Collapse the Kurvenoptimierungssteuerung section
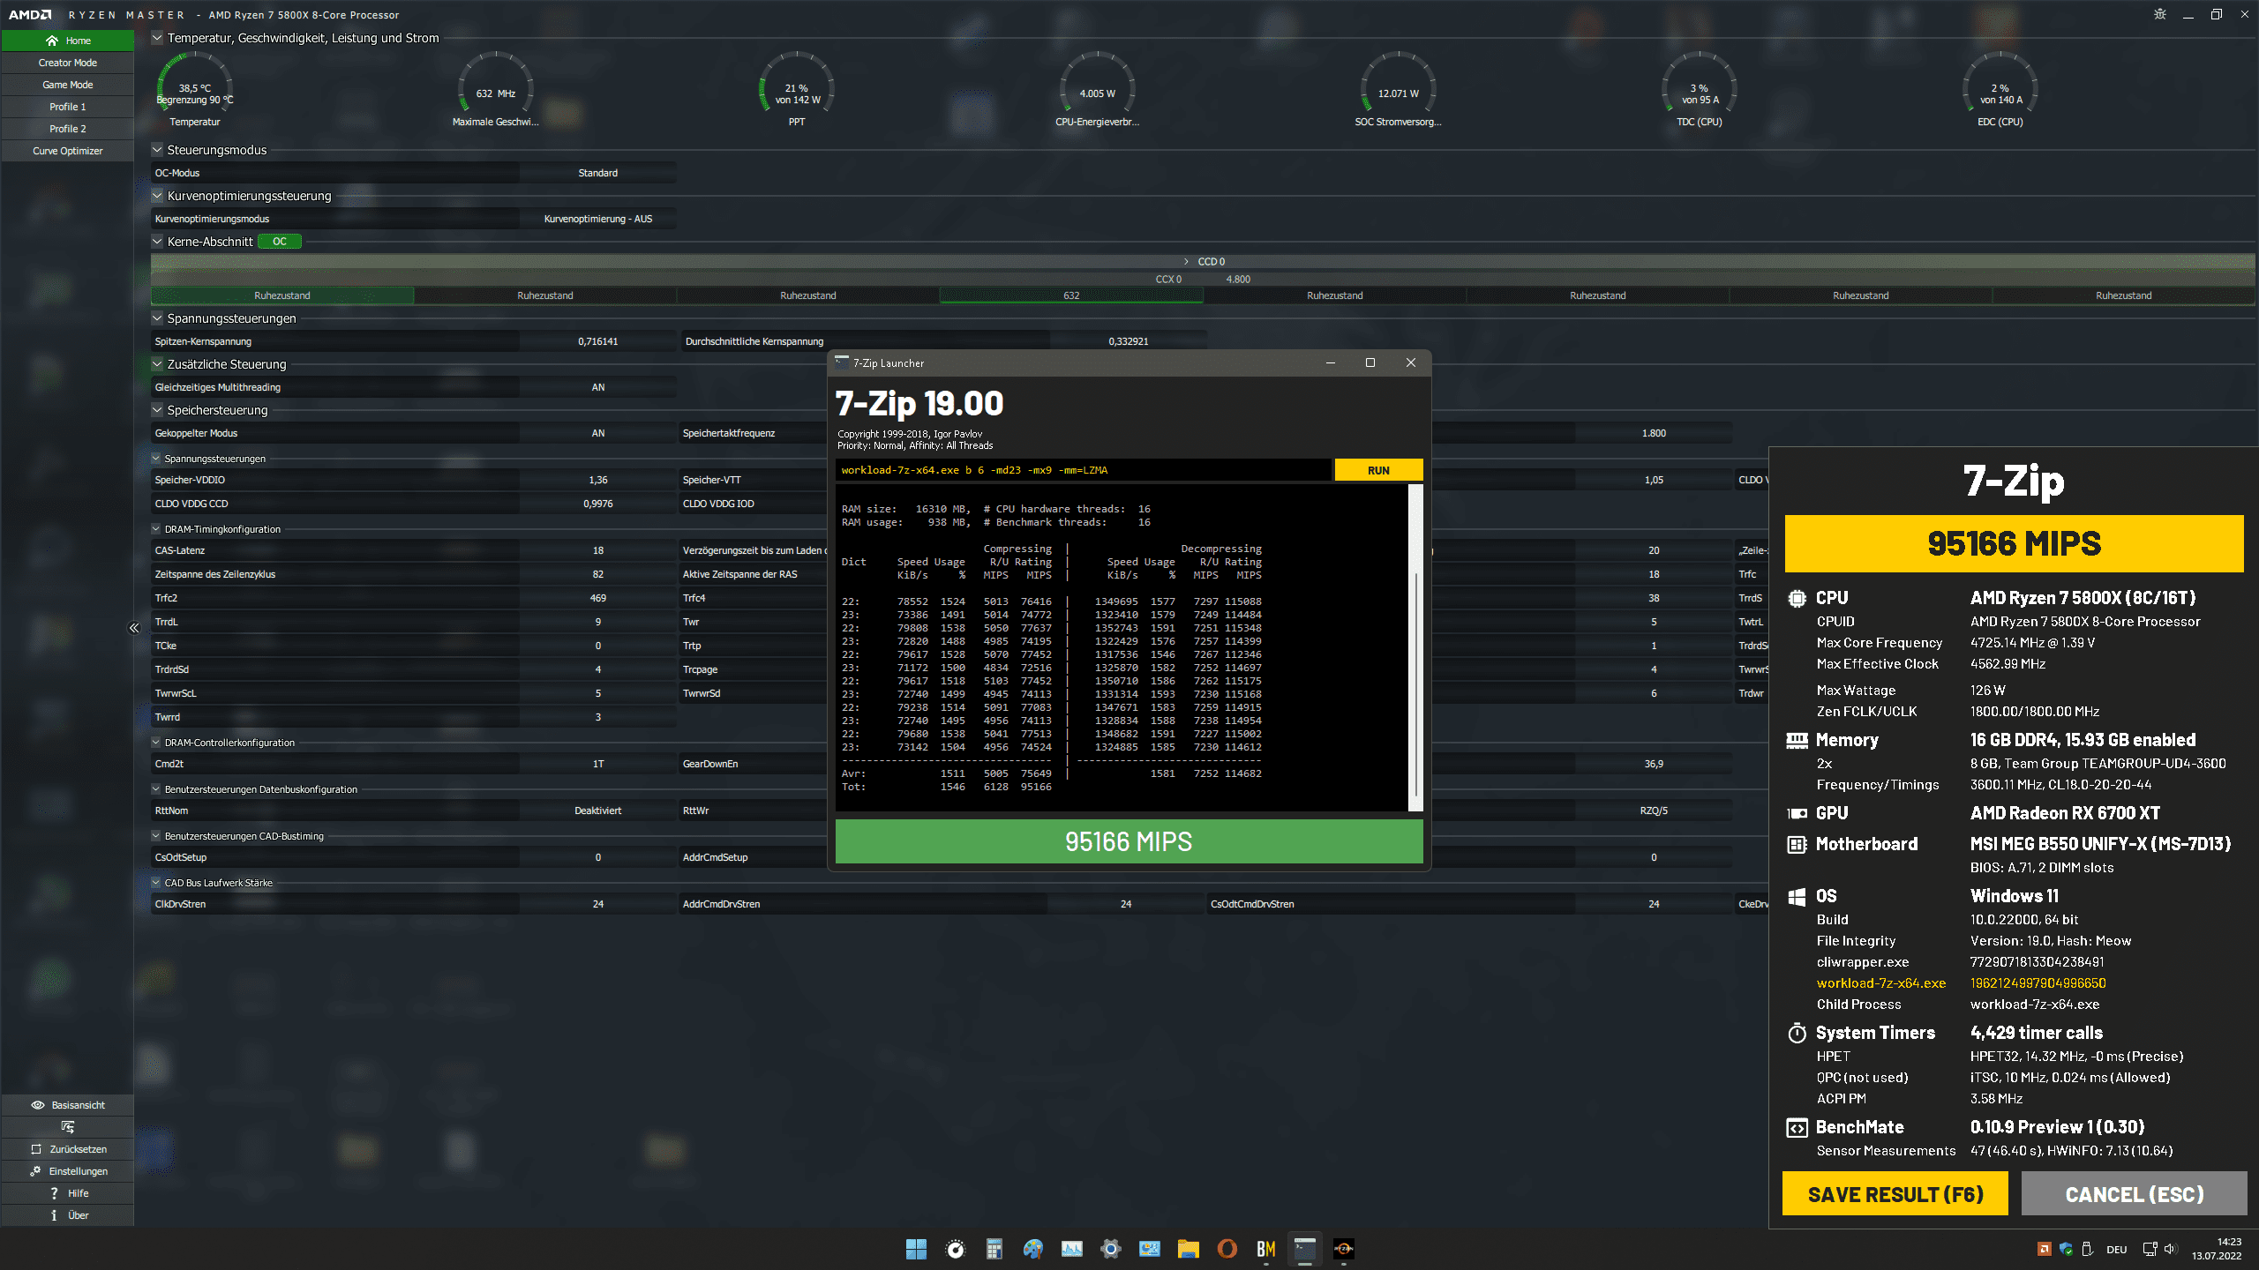 pyautogui.click(x=157, y=196)
